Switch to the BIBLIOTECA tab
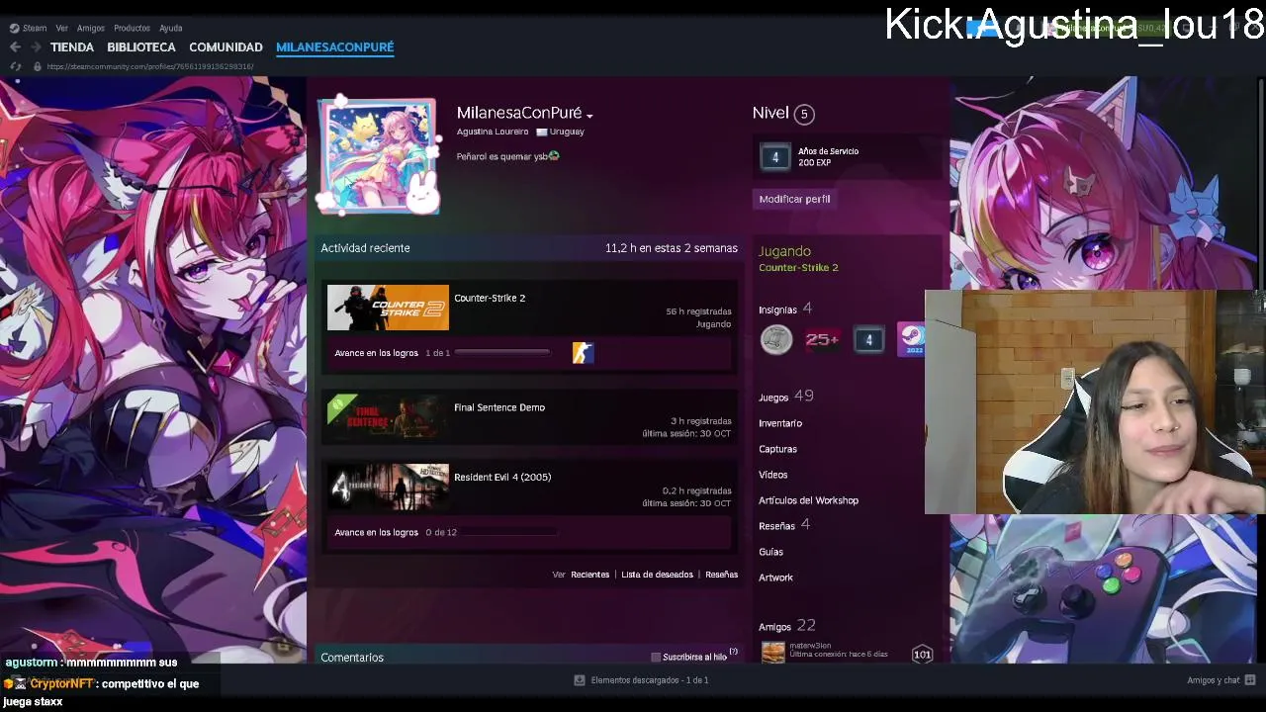The width and height of the screenshot is (1266, 712). (141, 46)
